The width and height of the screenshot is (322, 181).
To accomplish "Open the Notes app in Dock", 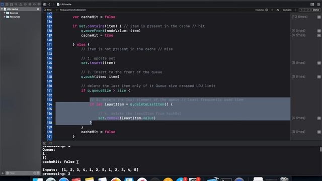I will (90, 179).
